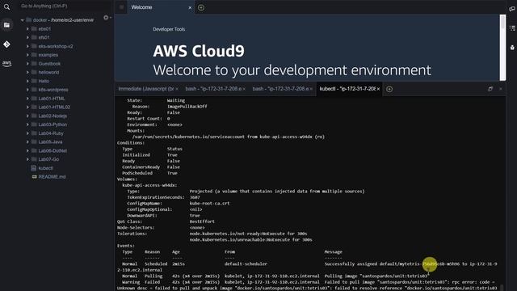Expand the ebs01 folder arrow
Image resolution: width=517 pixels, height=291 pixels.
coord(27,29)
